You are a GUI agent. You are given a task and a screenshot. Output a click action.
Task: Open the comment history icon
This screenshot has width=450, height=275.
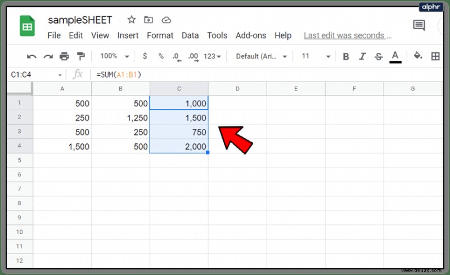point(419,25)
